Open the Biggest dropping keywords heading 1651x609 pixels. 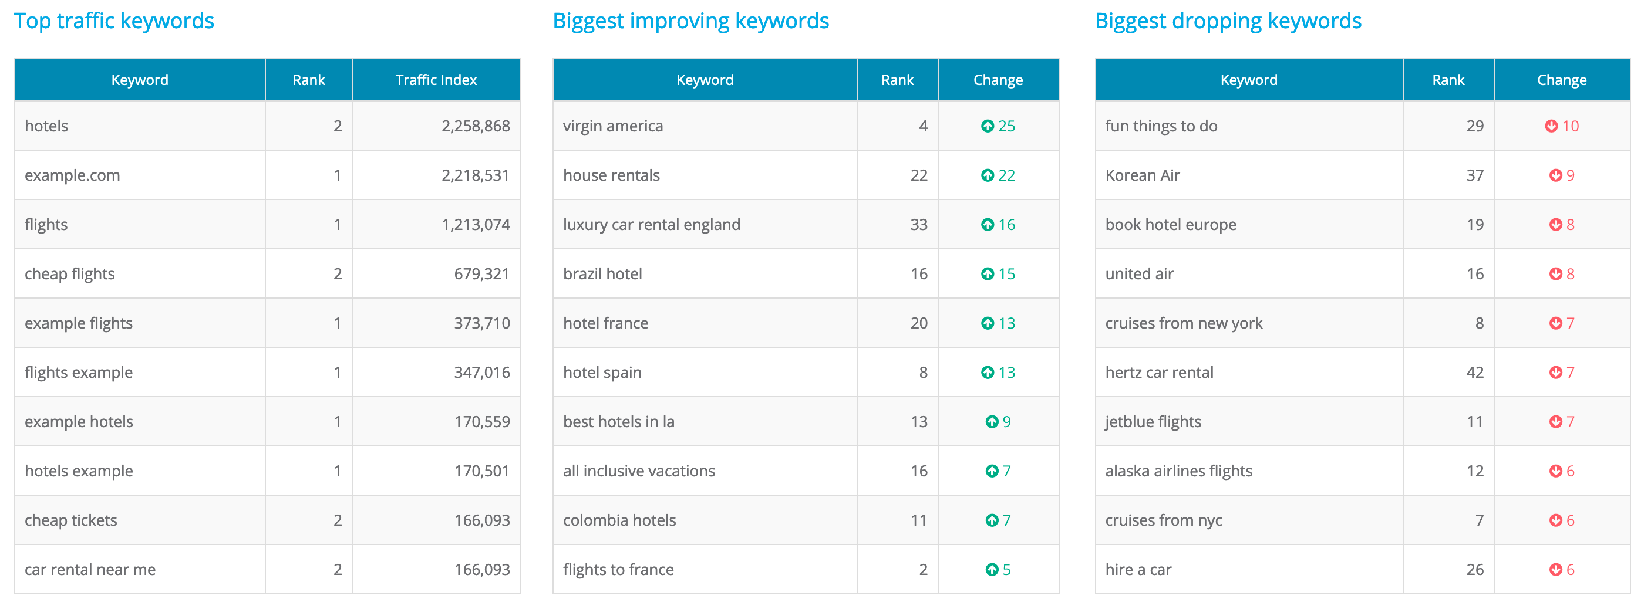point(1227,21)
